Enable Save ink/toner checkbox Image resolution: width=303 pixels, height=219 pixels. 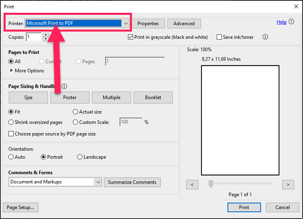tap(219, 37)
